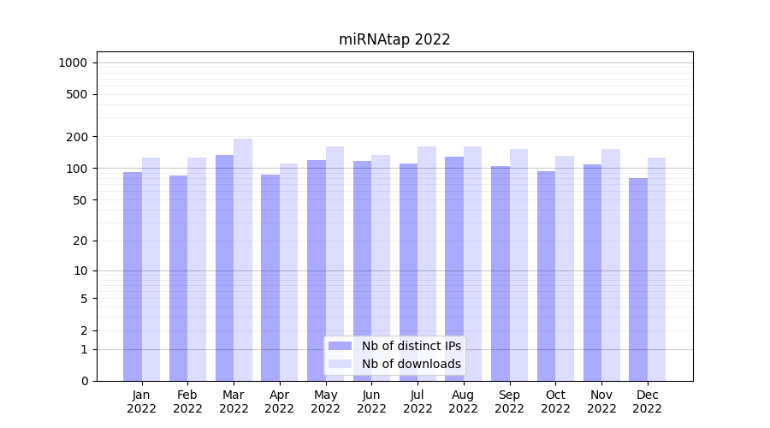This screenshot has height=428, width=770.
Task: Select the 10 y-axis tick label
Action: 81,270
